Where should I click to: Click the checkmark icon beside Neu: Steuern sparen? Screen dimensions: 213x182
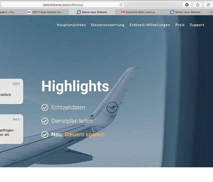pyautogui.click(x=45, y=135)
